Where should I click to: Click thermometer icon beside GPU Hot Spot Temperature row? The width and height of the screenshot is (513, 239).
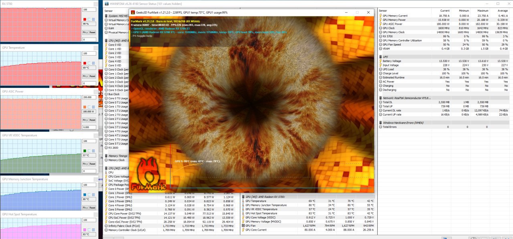click(x=242, y=213)
